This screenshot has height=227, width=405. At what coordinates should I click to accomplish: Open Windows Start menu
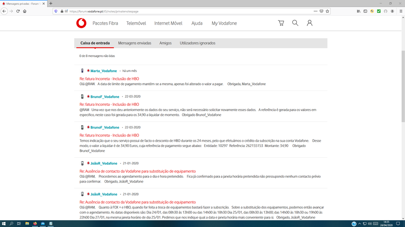tap(4, 224)
